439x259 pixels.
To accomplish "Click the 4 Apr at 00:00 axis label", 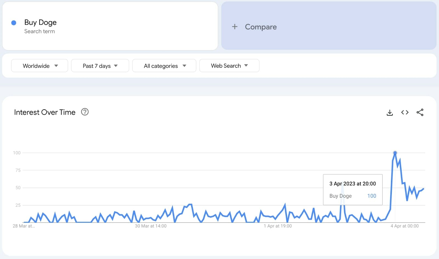I will pos(404,226).
